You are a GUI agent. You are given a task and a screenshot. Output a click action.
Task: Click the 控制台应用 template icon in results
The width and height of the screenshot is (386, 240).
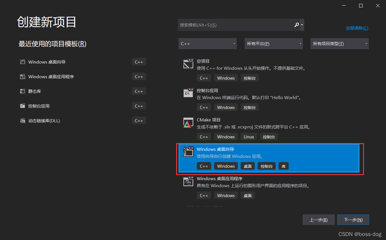tap(188, 93)
